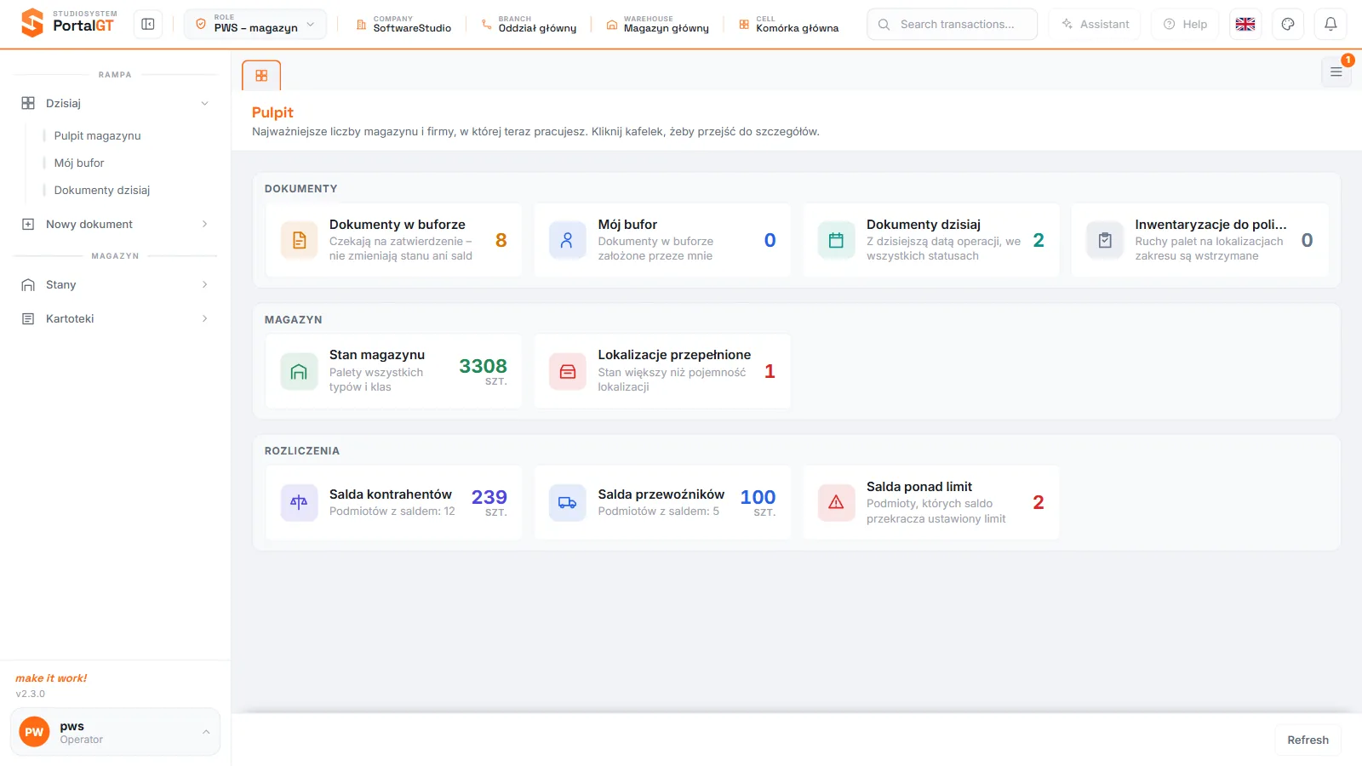This screenshot has width=1362, height=766.
Task: Click the Oddział główny branch selector
Action: point(529,24)
